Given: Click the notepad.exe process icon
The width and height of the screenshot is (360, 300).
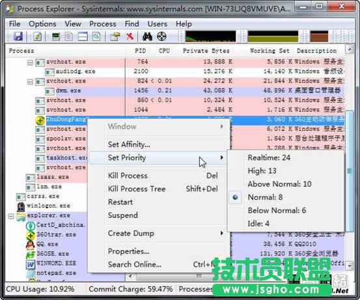Looking at the screenshot, I should 31,273.
